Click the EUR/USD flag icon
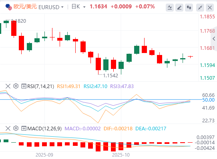Viewport: 217px width, 159px height. [x=9, y=7]
